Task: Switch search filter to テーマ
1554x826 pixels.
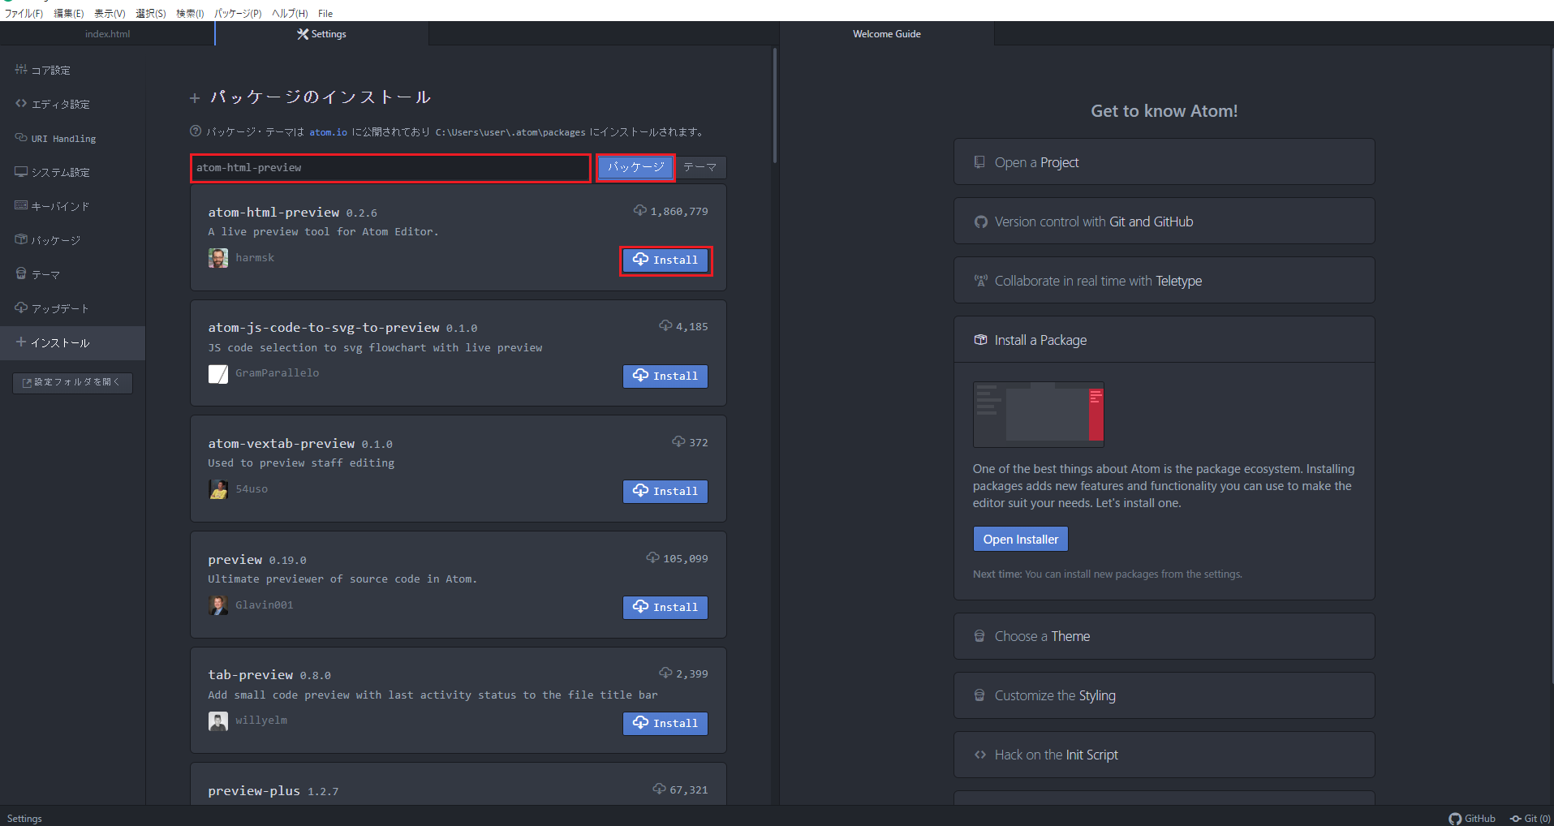Action: coord(700,167)
